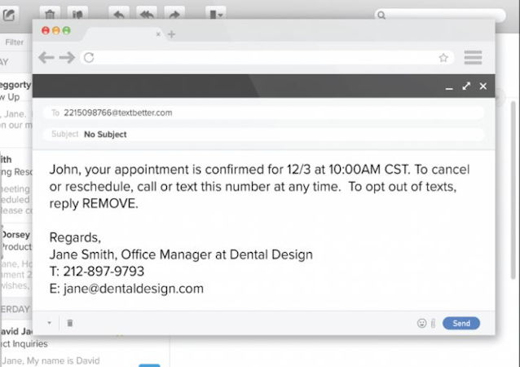The image size is (520, 367).
Task: Click the reply-all double arrow icon
Action: (148, 14)
